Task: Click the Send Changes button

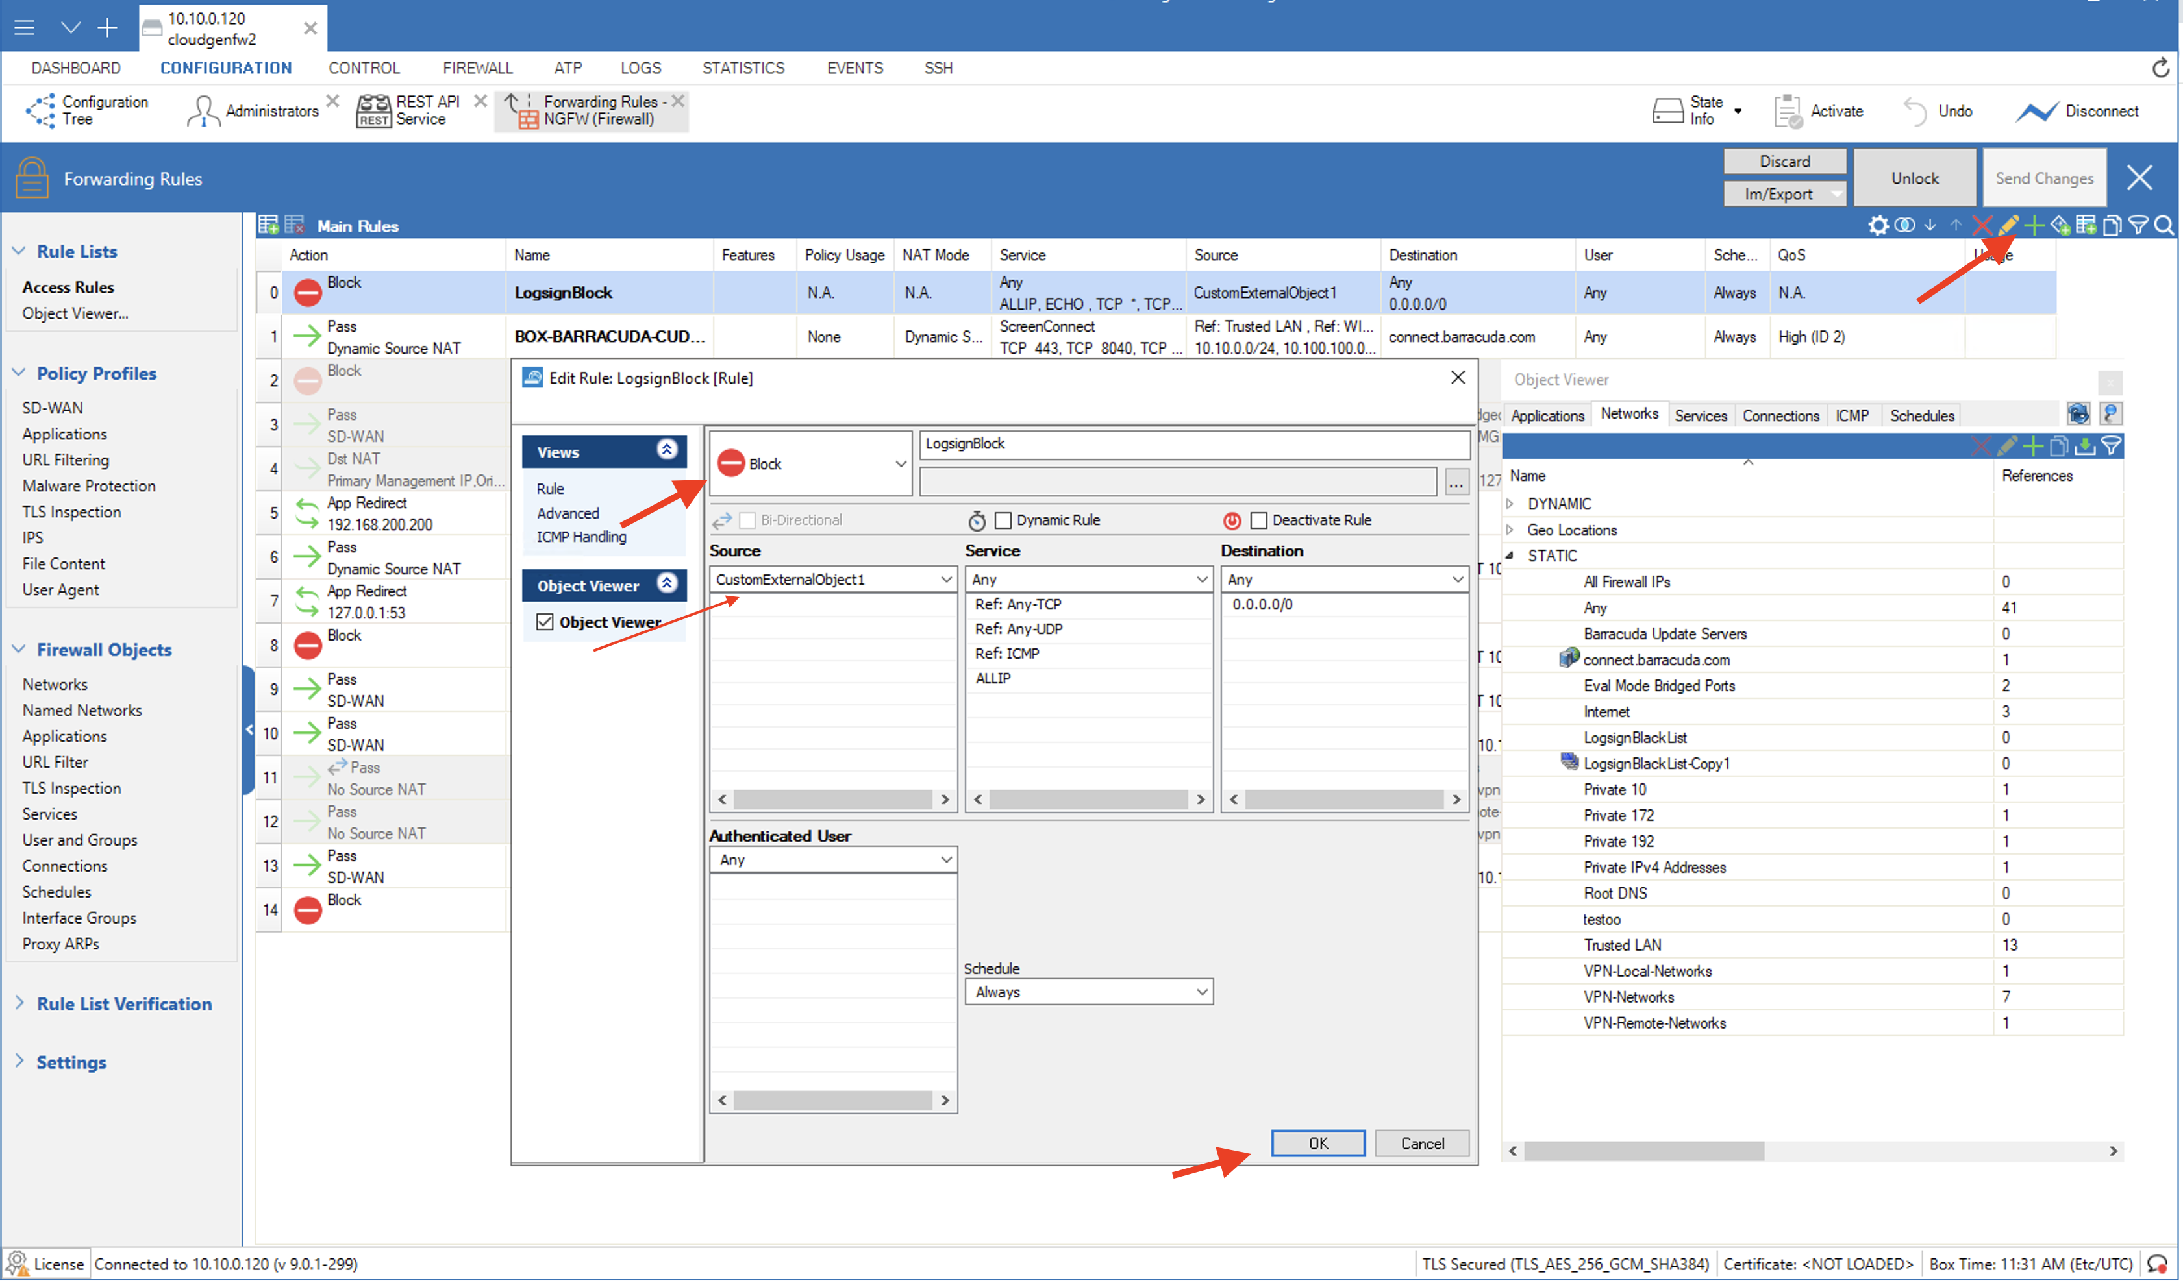Action: point(2045,178)
